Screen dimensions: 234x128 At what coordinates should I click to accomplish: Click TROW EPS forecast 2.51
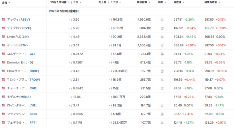[x=76, y=80]
